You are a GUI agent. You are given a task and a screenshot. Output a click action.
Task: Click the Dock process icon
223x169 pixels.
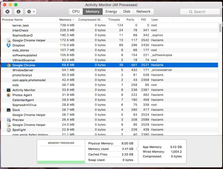[9, 110]
